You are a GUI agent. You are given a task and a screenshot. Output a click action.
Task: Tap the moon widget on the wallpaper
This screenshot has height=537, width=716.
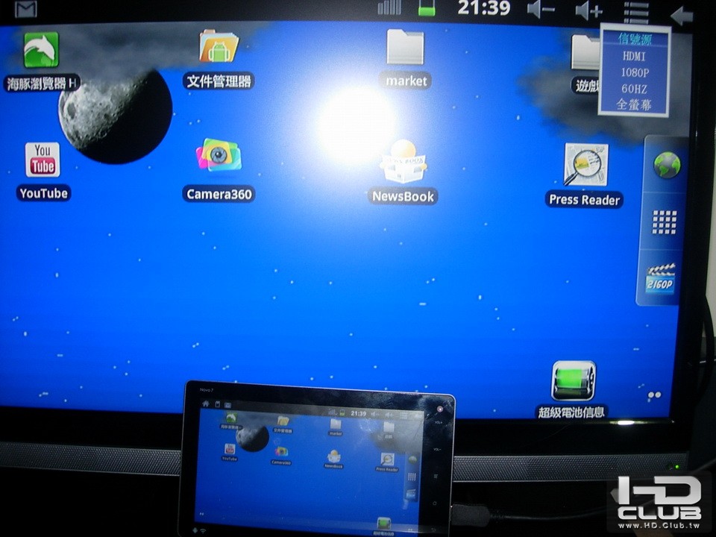tap(115, 116)
